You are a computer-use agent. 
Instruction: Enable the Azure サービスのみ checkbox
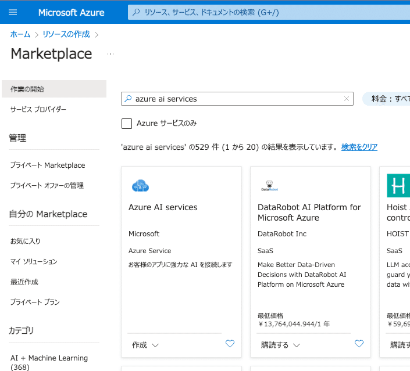[127, 123]
